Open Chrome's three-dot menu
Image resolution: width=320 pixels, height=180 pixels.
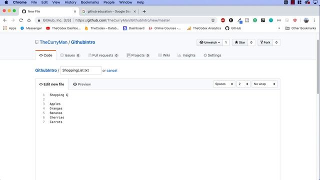(x=314, y=20)
